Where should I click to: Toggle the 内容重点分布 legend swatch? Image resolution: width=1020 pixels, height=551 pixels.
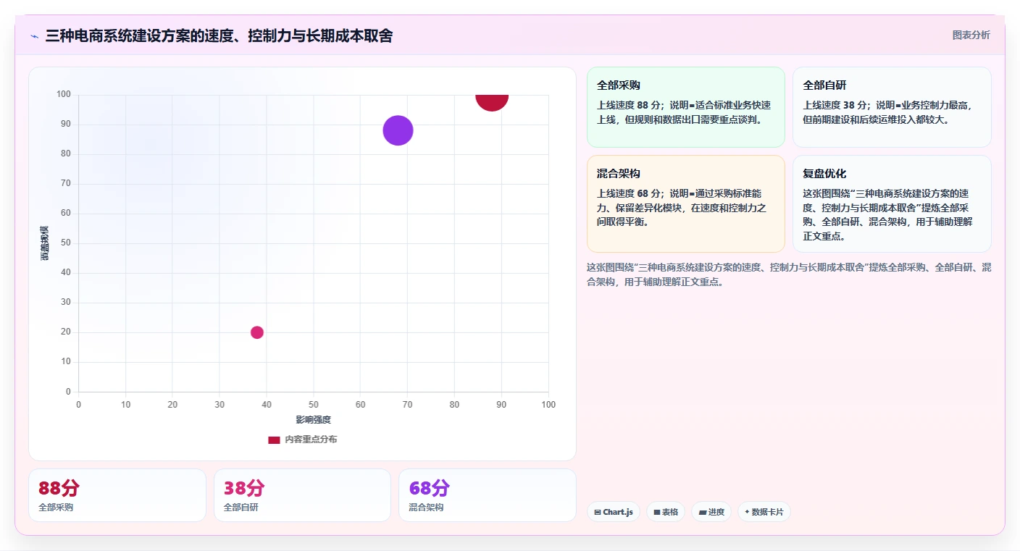274,439
